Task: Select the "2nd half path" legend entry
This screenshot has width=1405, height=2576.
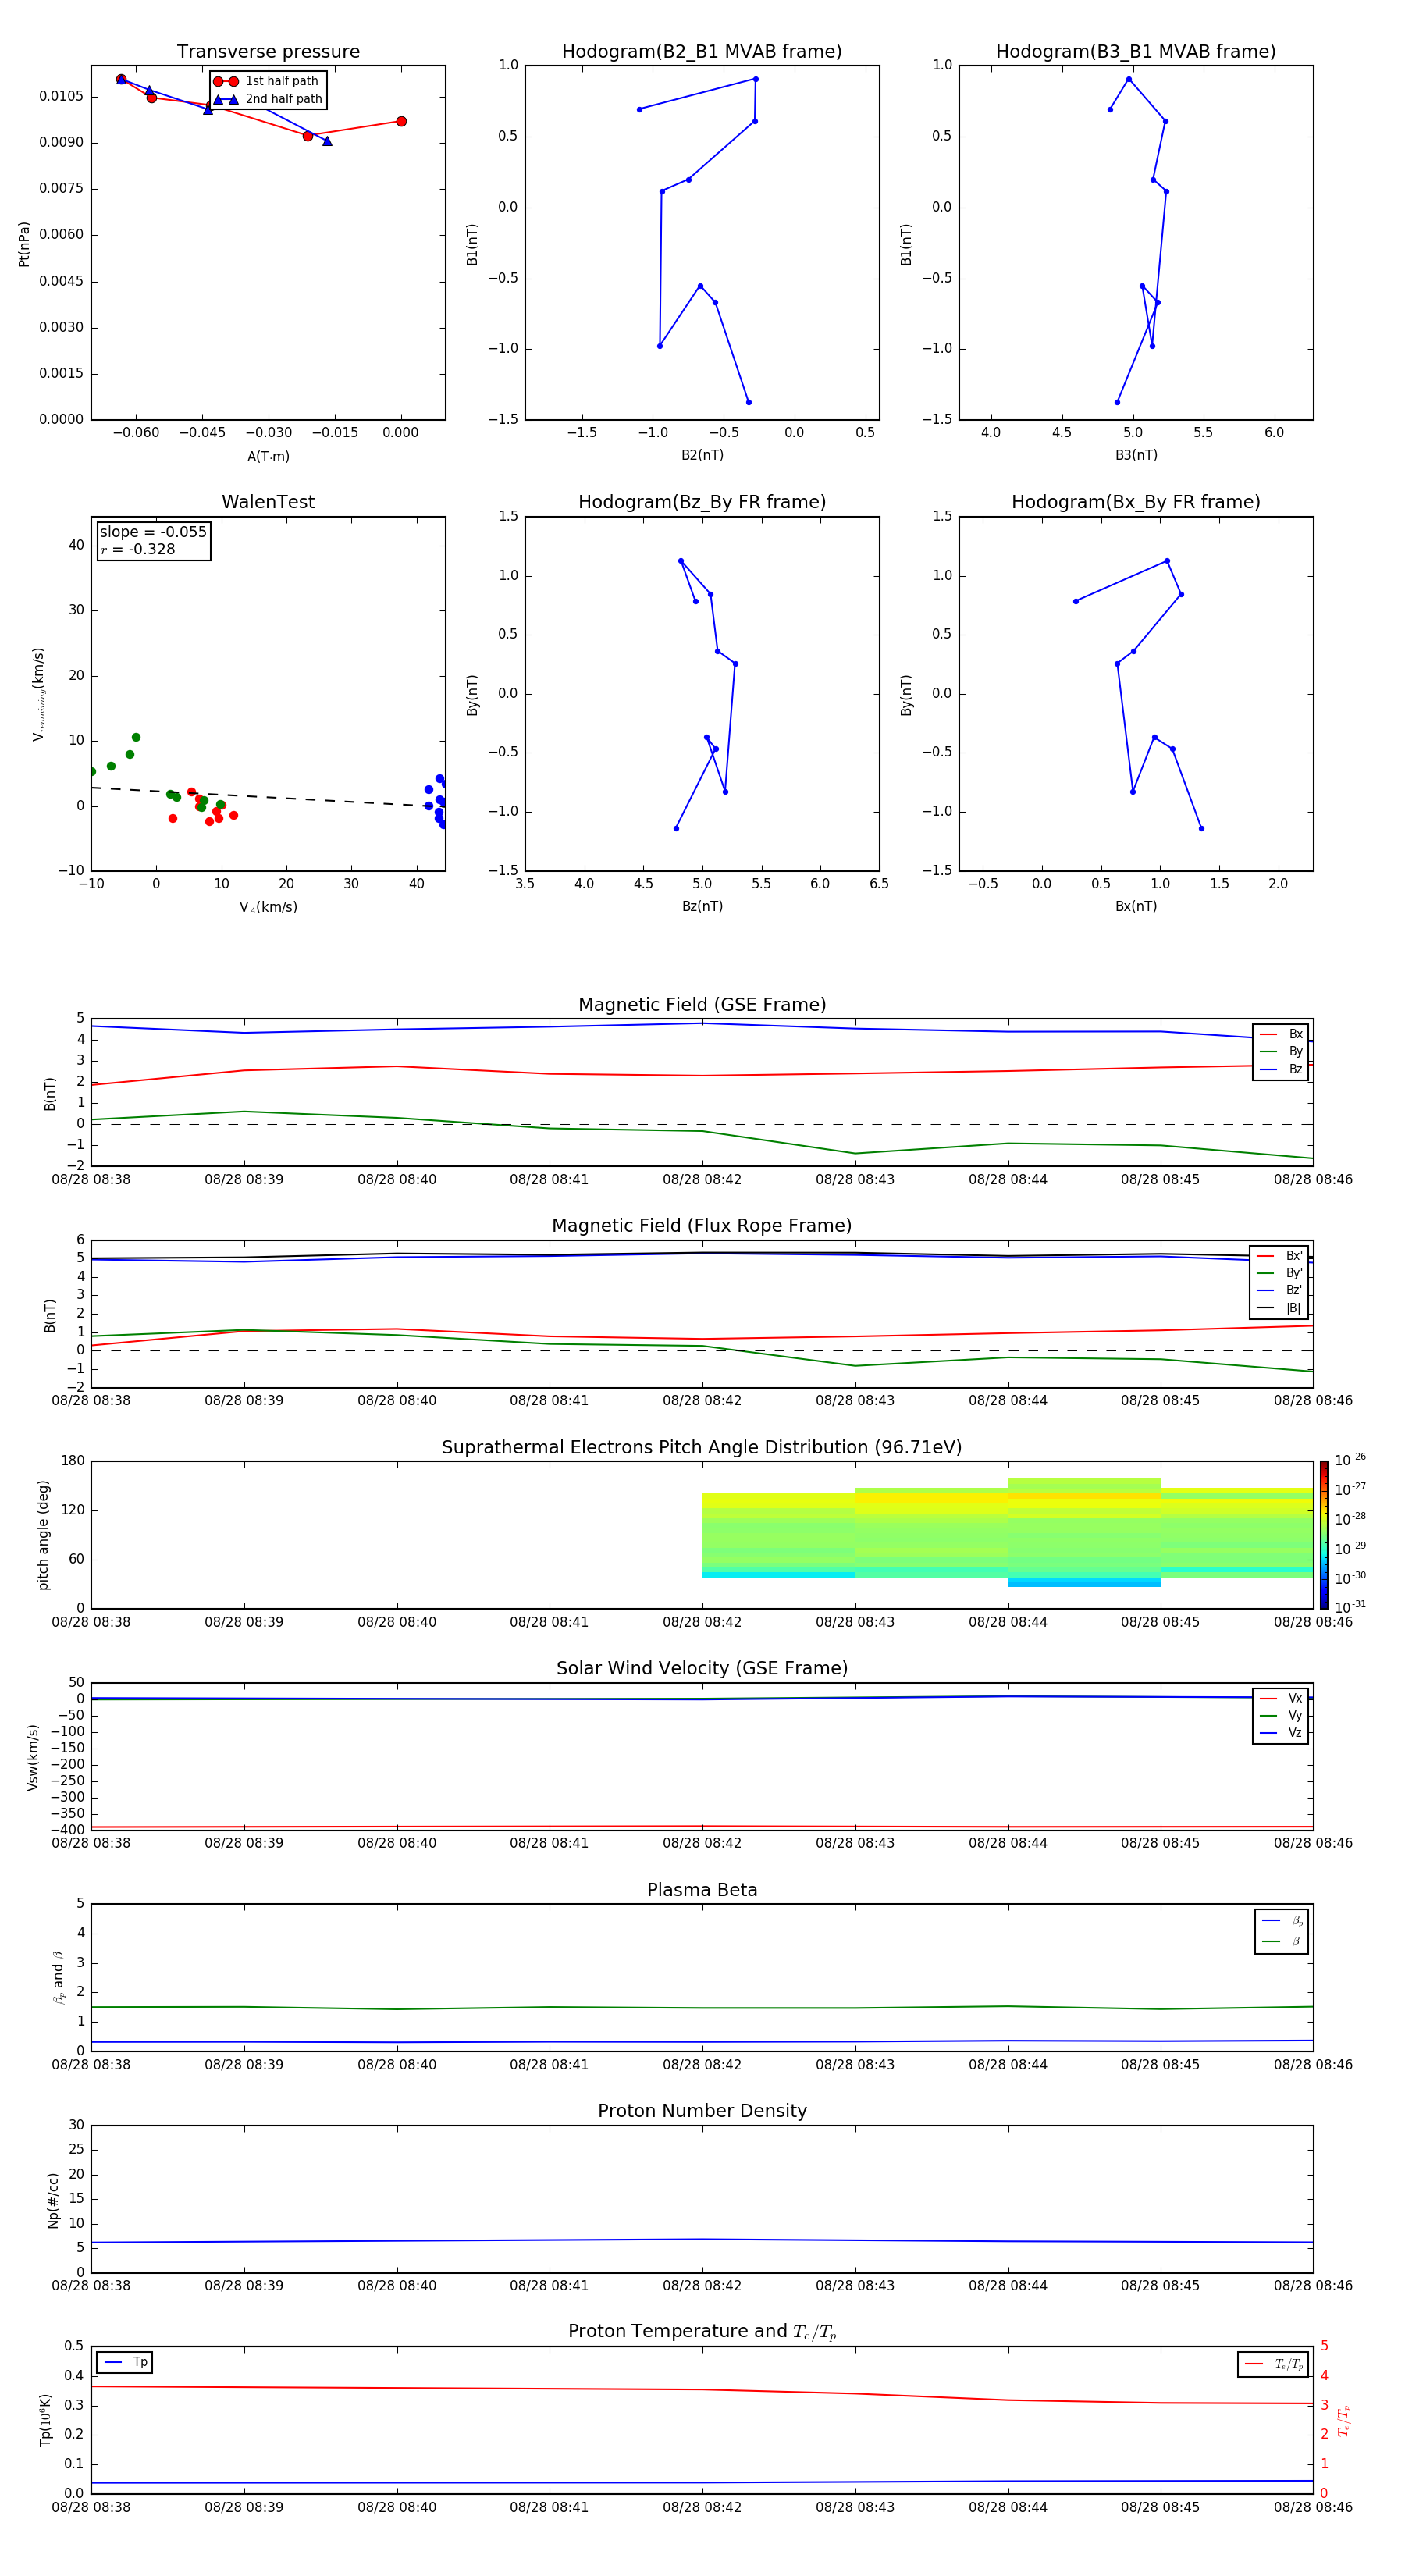Action: (x=267, y=99)
